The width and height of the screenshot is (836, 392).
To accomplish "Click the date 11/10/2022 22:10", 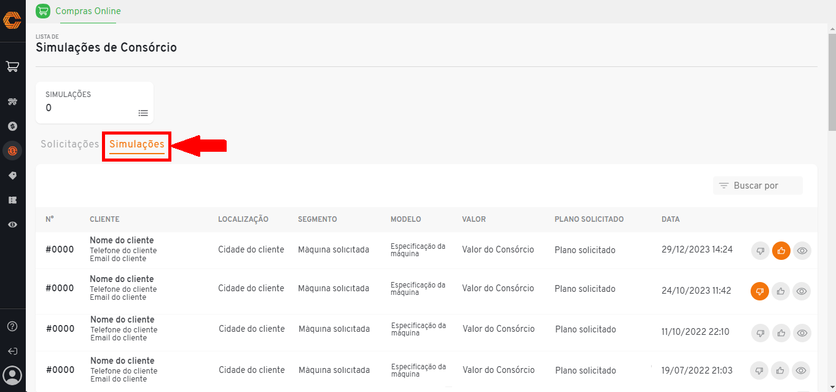I will coord(696,332).
